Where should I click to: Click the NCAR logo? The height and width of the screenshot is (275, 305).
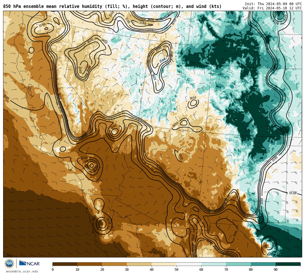(x=29, y=263)
